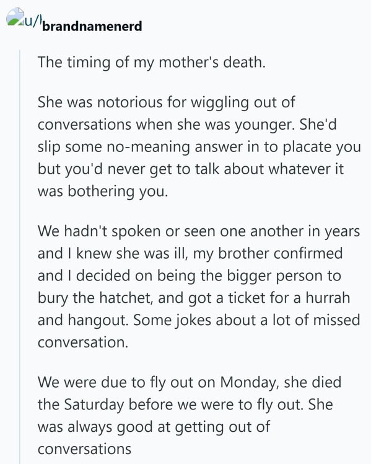Click the line "but you'd never get to talk about whatever it"
The image size is (371, 464).
pos(191,169)
